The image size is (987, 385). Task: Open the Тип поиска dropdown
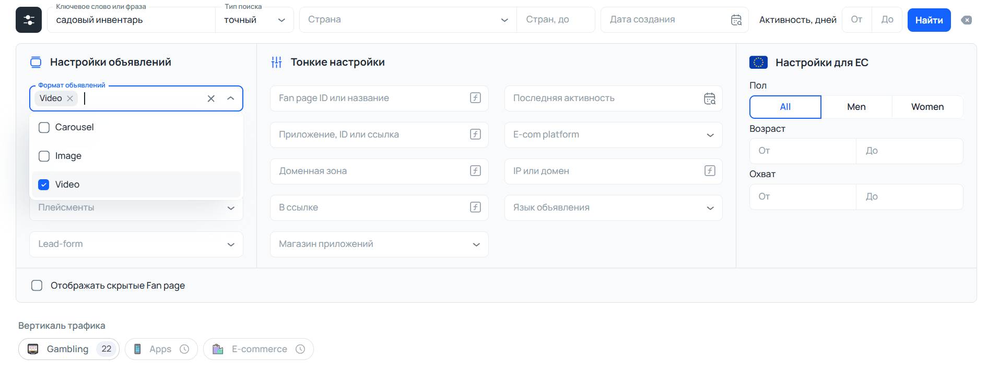(x=255, y=20)
